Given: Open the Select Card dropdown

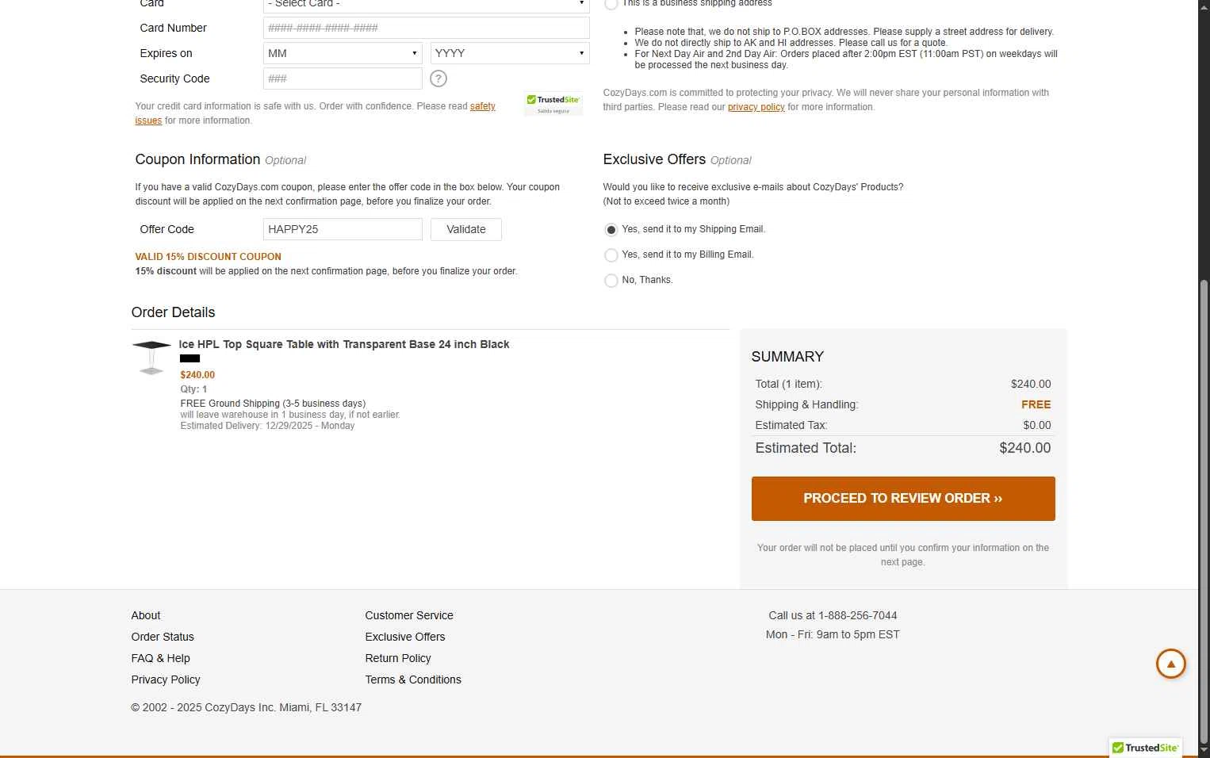Looking at the screenshot, I should pyautogui.click(x=427, y=5).
